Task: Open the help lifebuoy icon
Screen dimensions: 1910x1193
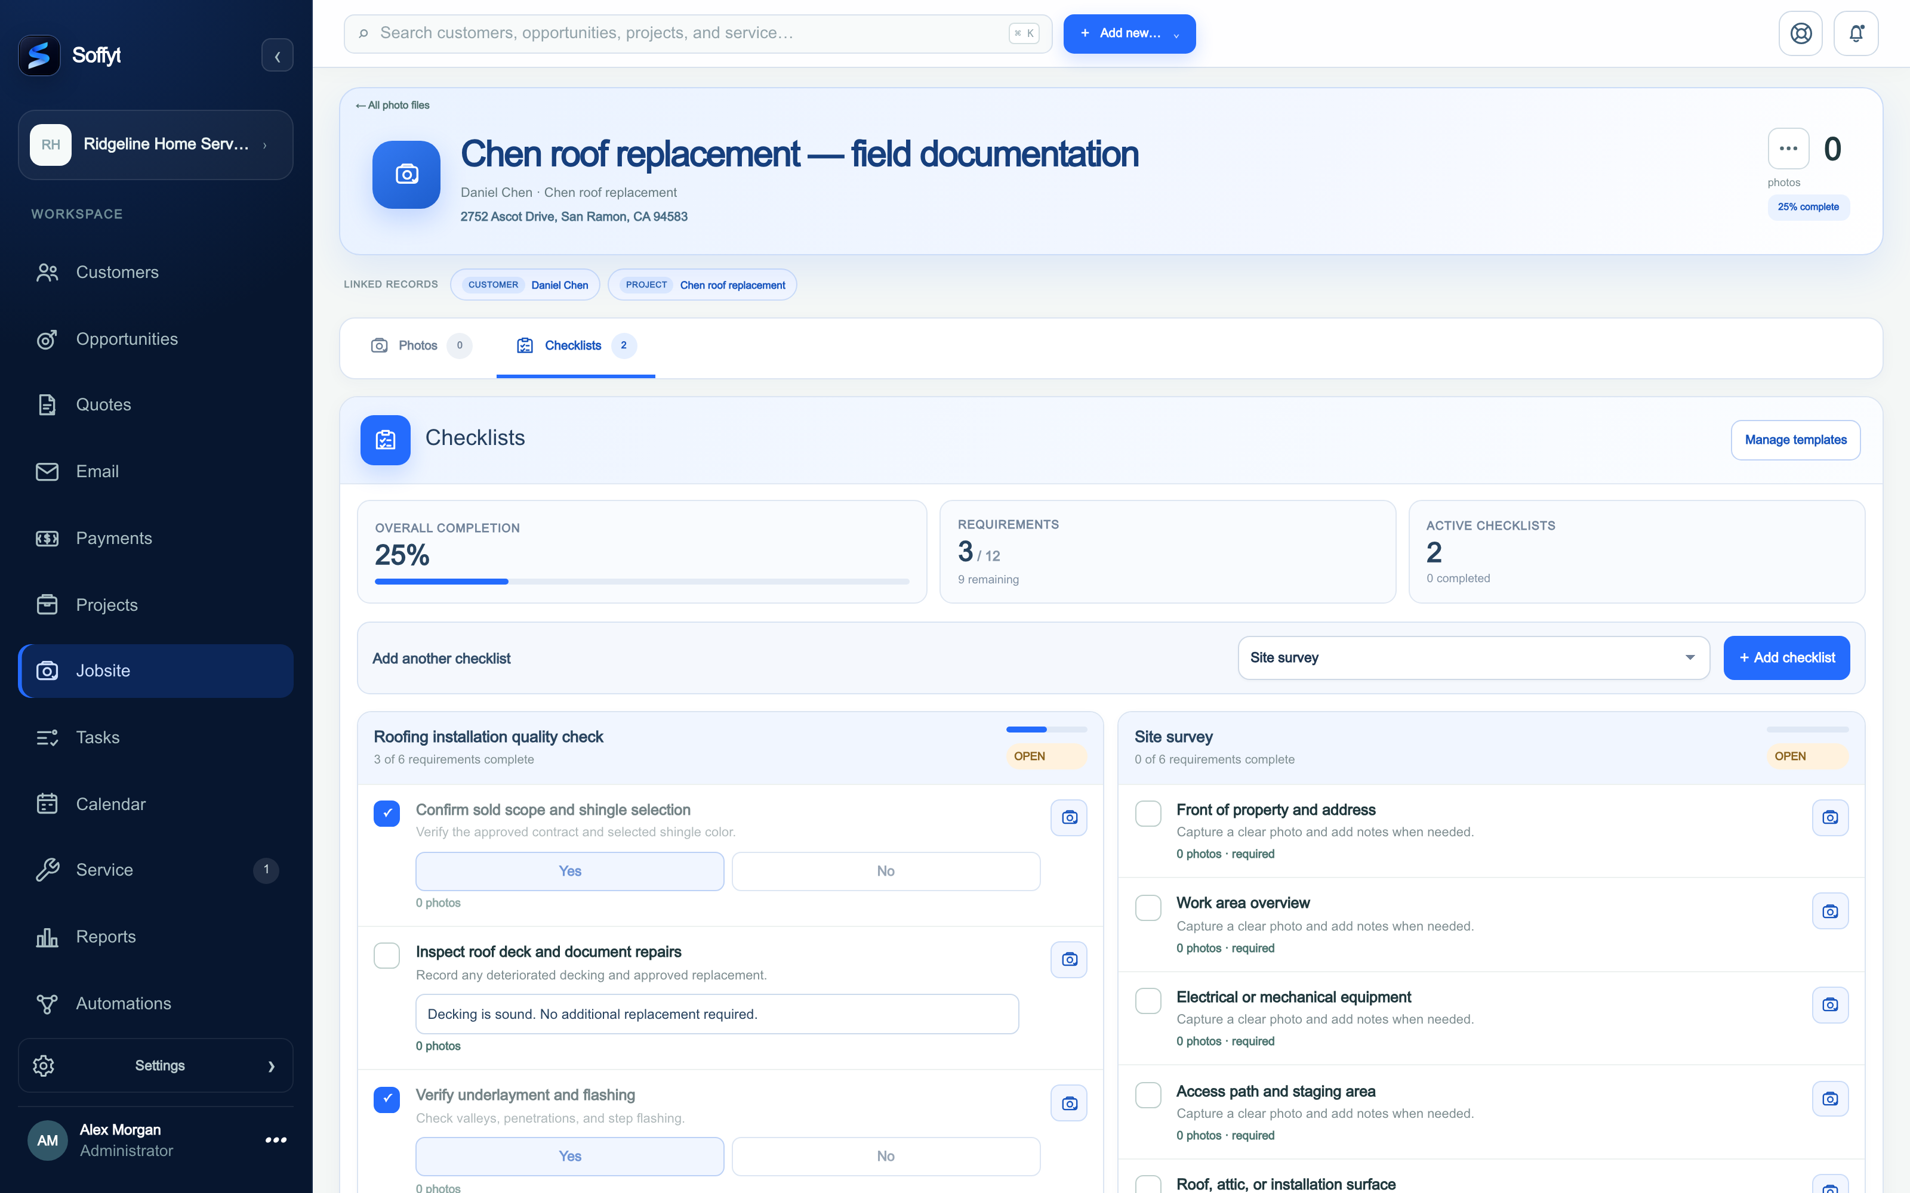Action: pyautogui.click(x=1800, y=33)
